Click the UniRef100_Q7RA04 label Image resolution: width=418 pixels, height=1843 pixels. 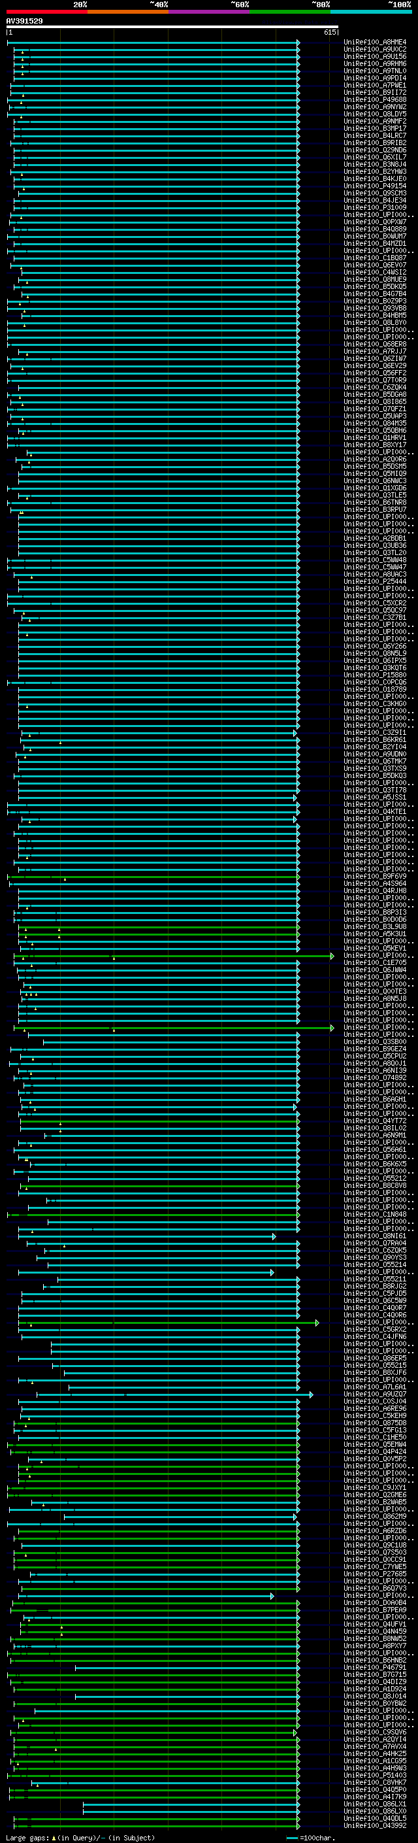click(374, 1243)
